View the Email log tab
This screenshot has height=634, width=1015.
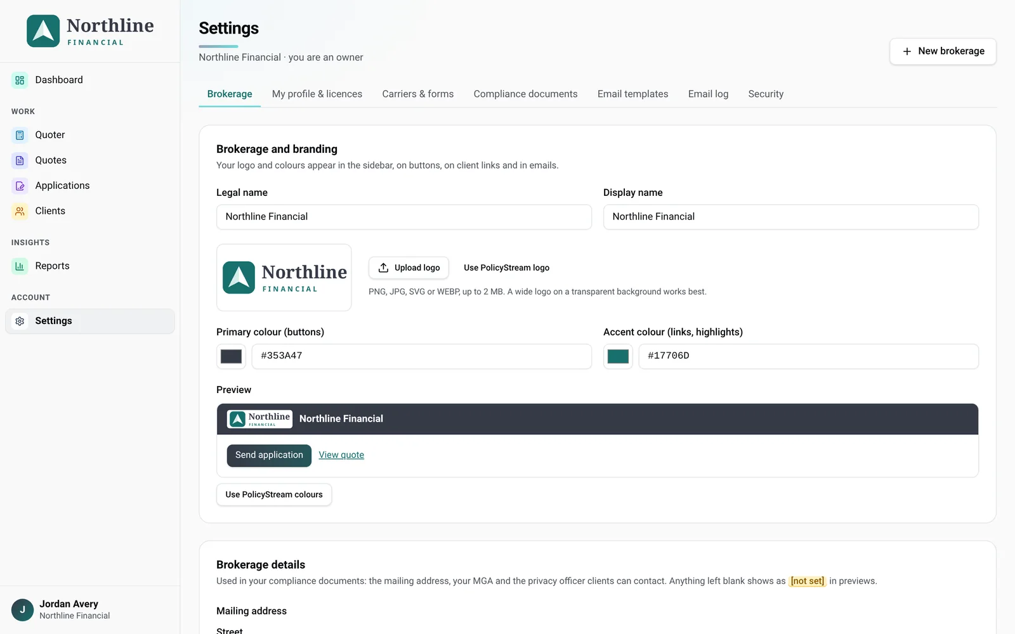click(708, 94)
